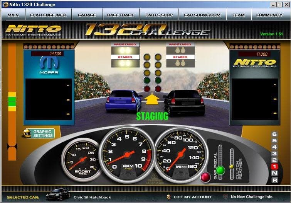Click the yellow clutch feather knob

coord(232,167)
